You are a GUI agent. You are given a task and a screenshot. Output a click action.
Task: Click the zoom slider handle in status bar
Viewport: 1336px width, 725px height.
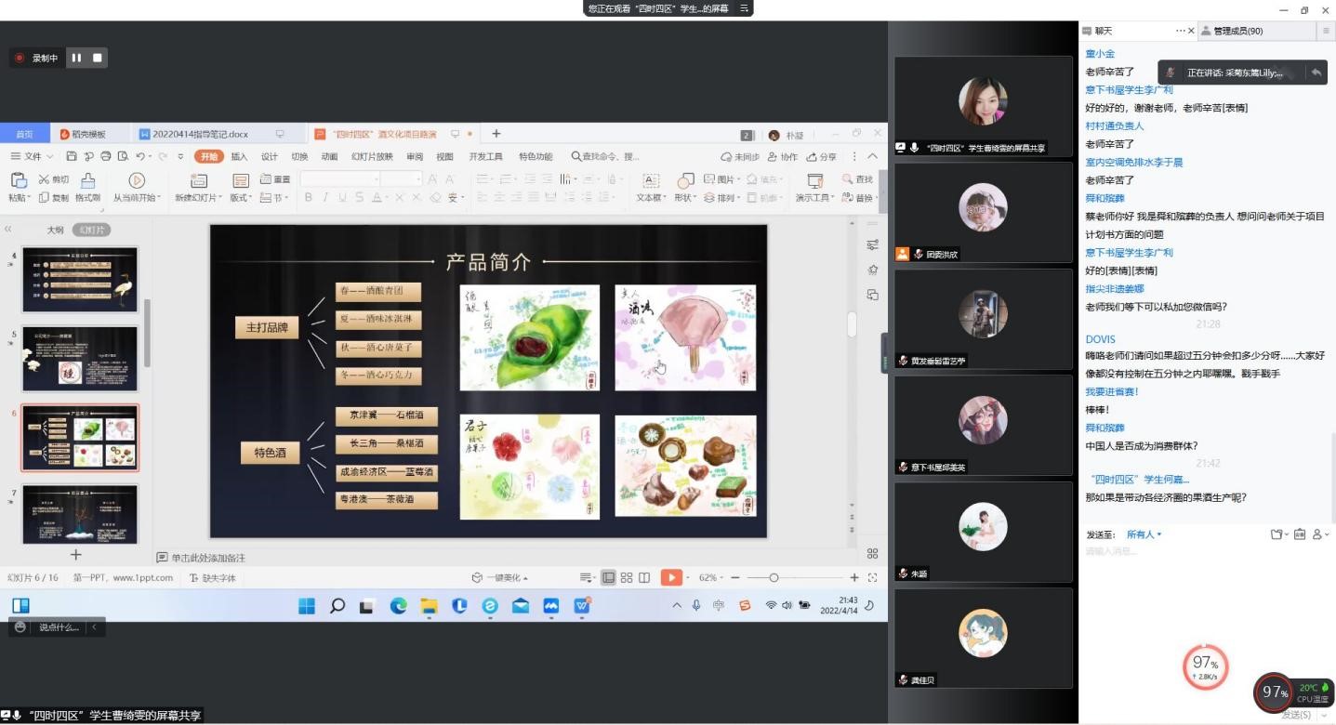pos(774,577)
